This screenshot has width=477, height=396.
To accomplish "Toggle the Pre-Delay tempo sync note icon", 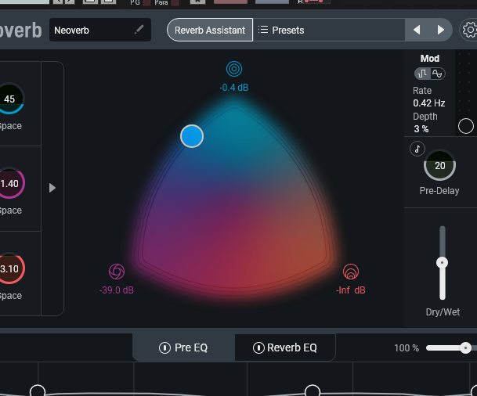I will (x=417, y=149).
